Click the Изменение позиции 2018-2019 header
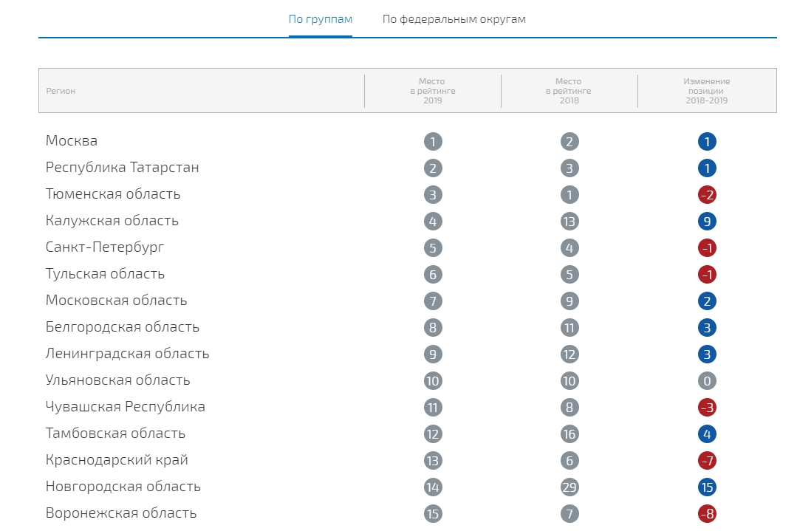This screenshot has height=531, width=797. click(x=707, y=91)
